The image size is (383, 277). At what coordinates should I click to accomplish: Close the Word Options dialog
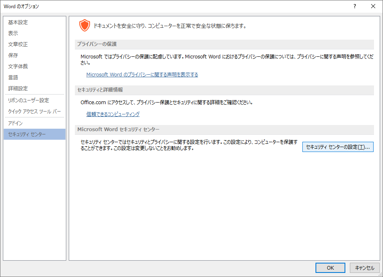tap(373, 6)
